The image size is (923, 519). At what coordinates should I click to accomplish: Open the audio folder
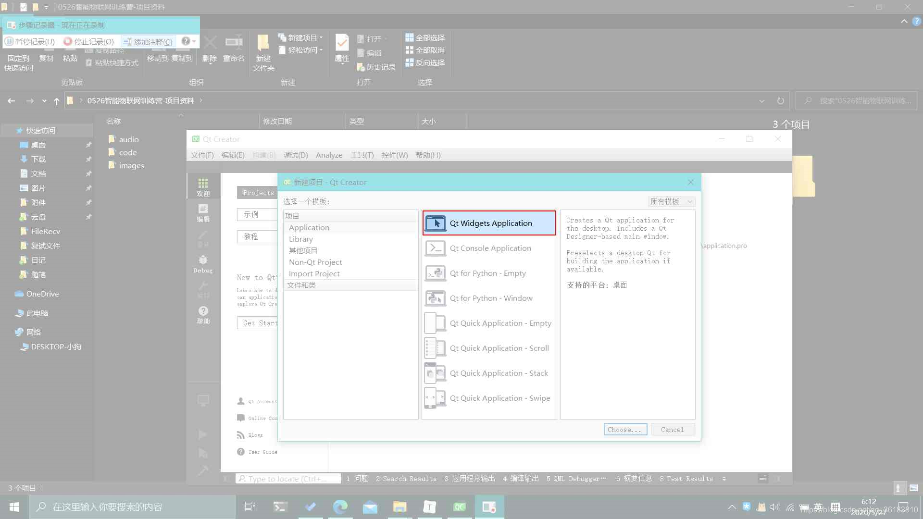coord(128,139)
